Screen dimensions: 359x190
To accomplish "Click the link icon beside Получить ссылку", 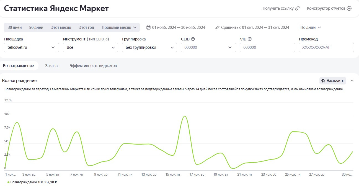I will (298, 8).
